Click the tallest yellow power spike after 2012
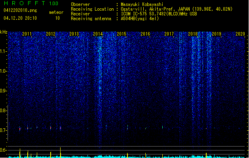 point(60,152)
